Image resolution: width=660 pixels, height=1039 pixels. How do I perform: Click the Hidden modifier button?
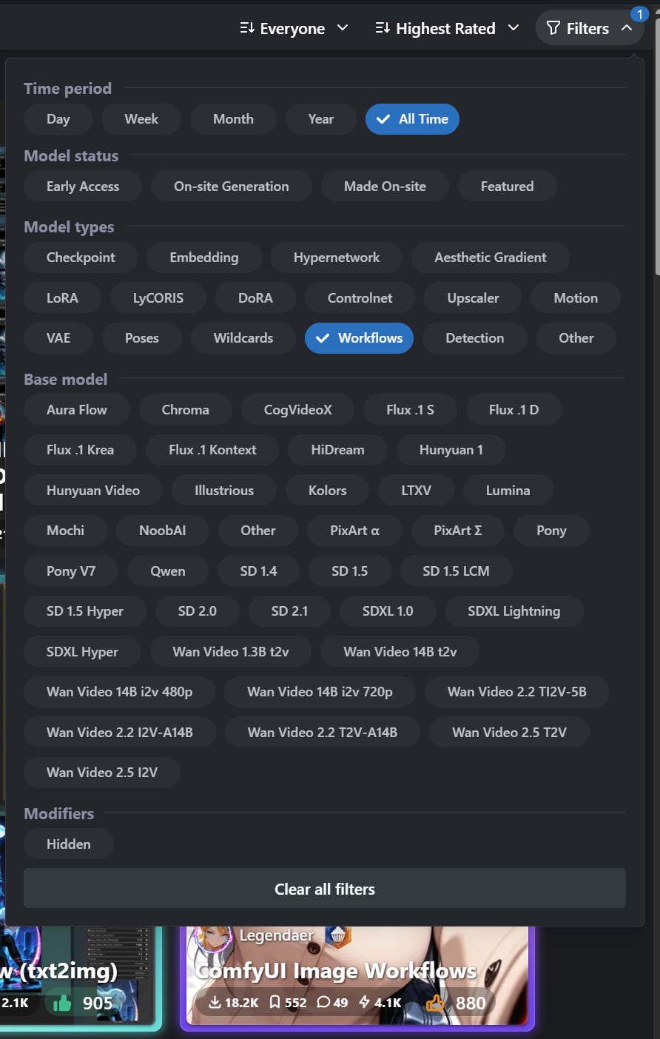pyautogui.click(x=69, y=844)
